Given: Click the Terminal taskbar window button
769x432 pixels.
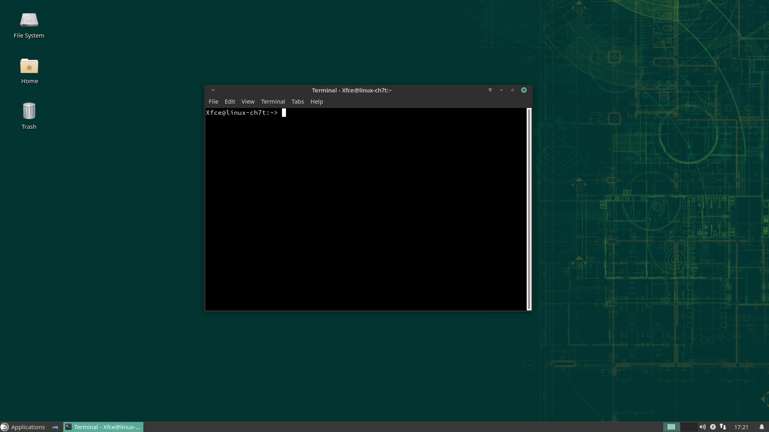Looking at the screenshot, I should (x=103, y=427).
